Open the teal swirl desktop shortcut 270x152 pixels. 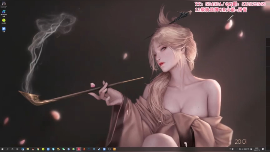(4, 13)
